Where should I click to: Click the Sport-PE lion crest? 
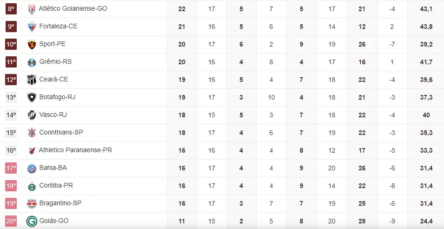click(32, 44)
